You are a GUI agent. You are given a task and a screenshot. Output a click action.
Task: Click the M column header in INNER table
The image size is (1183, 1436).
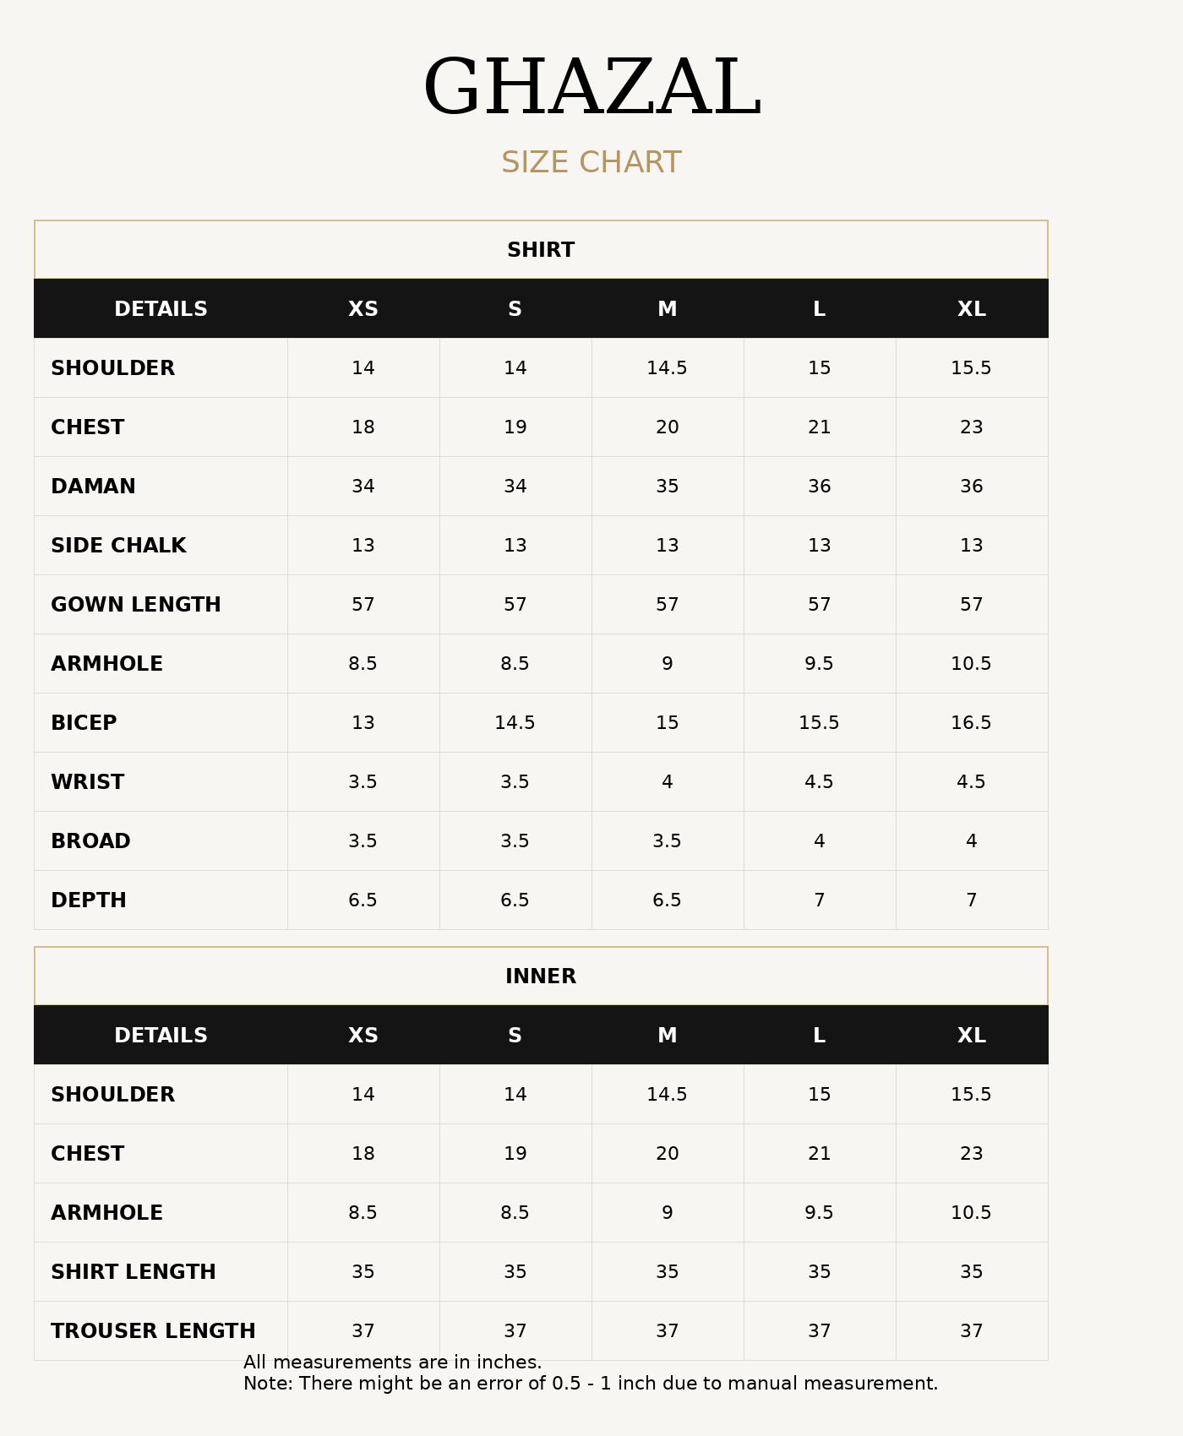(668, 1036)
